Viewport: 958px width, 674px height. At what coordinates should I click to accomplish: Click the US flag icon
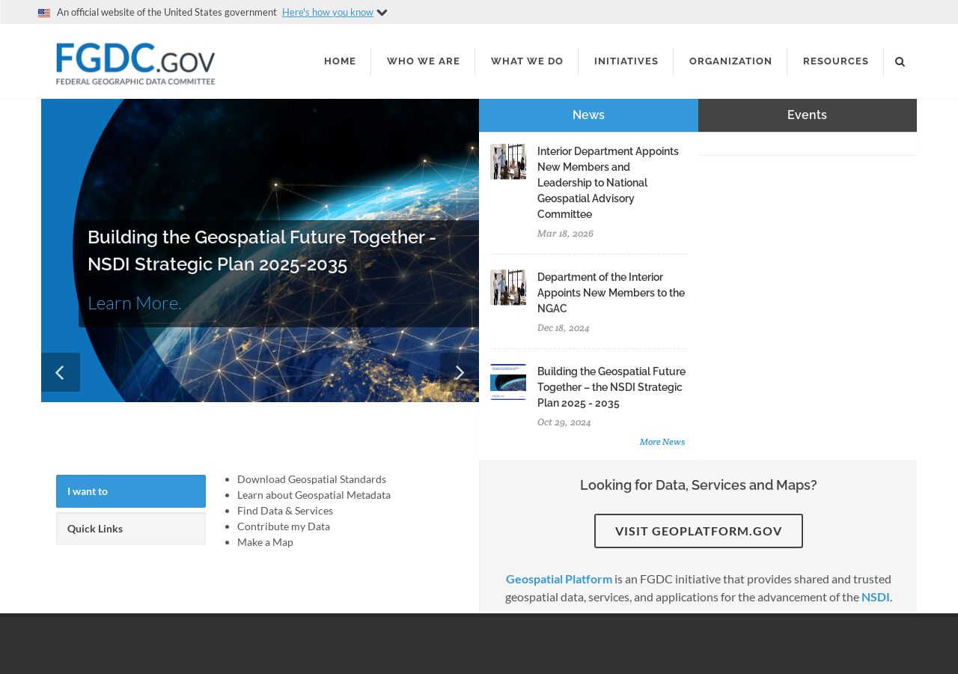pyautogui.click(x=44, y=13)
